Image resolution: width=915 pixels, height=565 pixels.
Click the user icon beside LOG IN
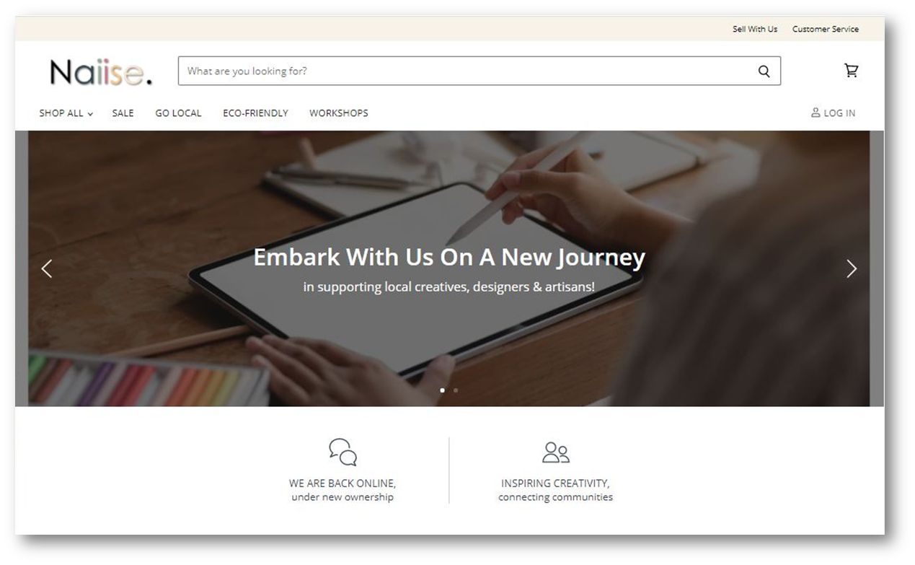click(815, 113)
